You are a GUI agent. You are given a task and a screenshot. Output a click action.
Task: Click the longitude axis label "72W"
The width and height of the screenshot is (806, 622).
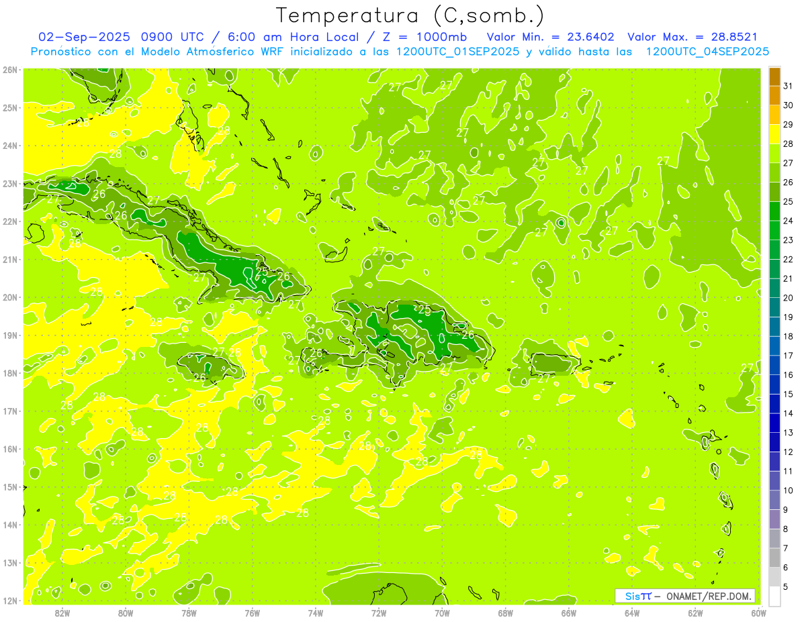[x=379, y=613]
